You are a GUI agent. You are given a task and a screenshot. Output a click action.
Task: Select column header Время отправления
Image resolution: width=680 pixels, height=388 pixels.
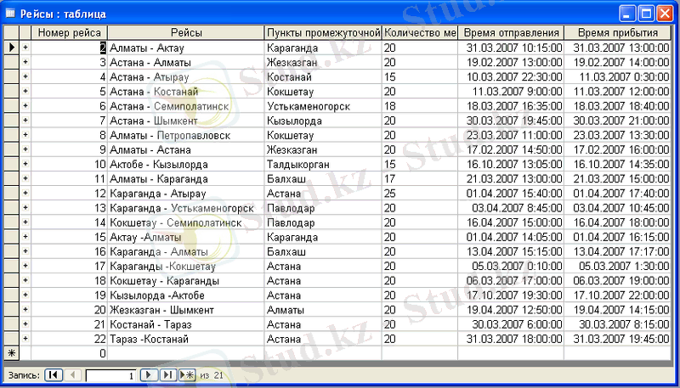(x=511, y=33)
